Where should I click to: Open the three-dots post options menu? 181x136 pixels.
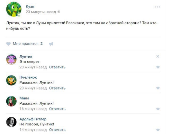click(x=157, y=7)
